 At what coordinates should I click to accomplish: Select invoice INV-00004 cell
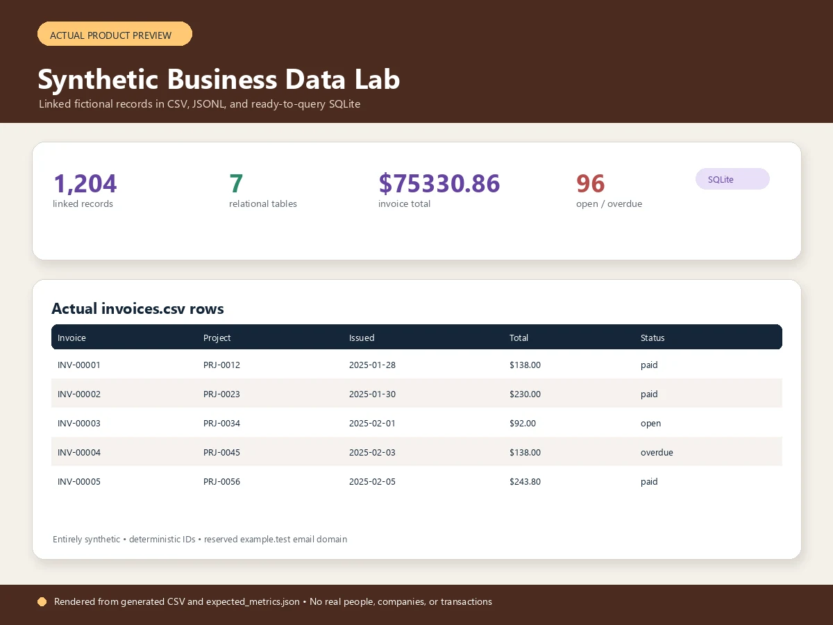pos(79,452)
